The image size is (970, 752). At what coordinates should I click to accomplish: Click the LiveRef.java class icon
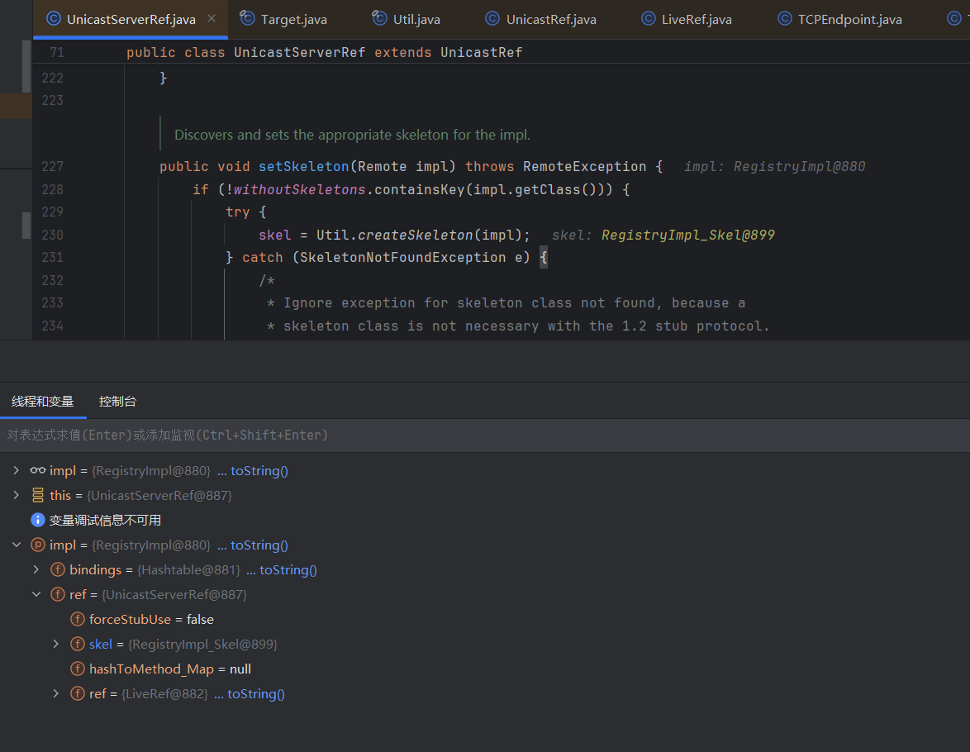[649, 19]
